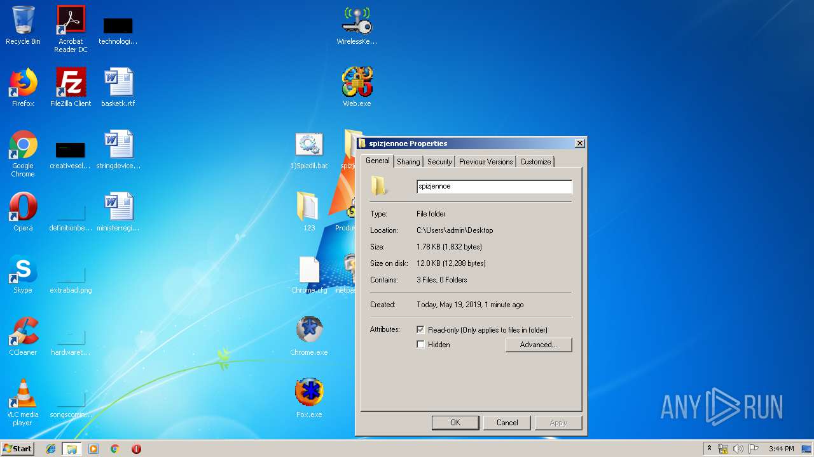Select the stringdevice document icon
814x457 pixels.
[118, 150]
